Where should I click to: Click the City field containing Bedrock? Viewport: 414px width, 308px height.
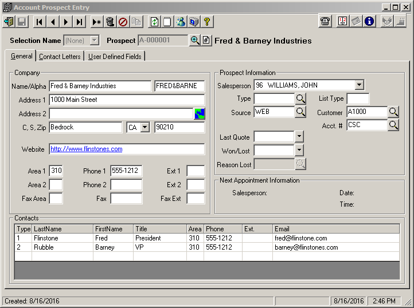point(85,127)
